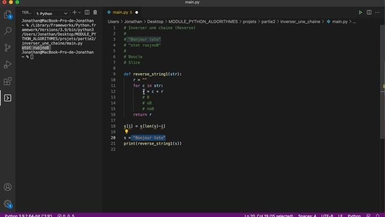Click the editor vertical scrollbar

tap(383, 81)
